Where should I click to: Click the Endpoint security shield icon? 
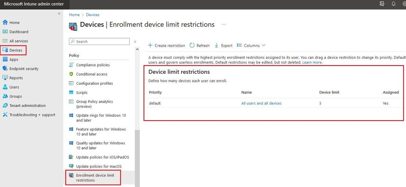pos(5,69)
